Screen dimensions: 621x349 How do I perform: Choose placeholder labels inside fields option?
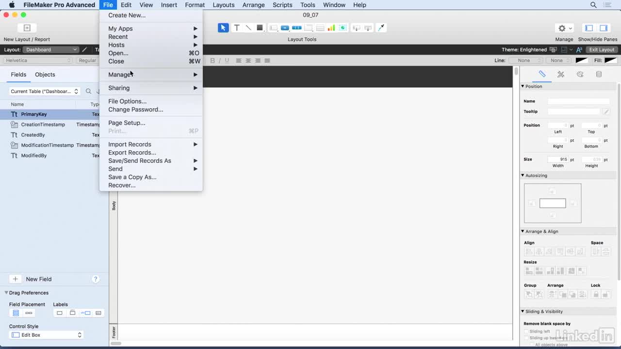(x=98, y=313)
